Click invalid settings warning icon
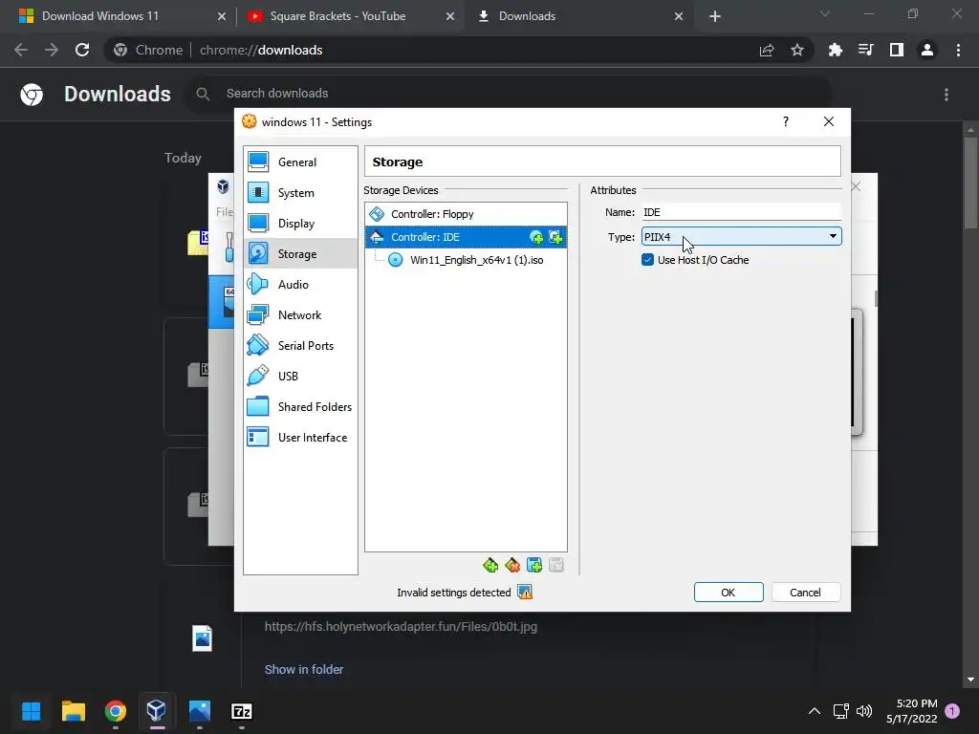Image resolution: width=979 pixels, height=734 pixels. coord(525,593)
